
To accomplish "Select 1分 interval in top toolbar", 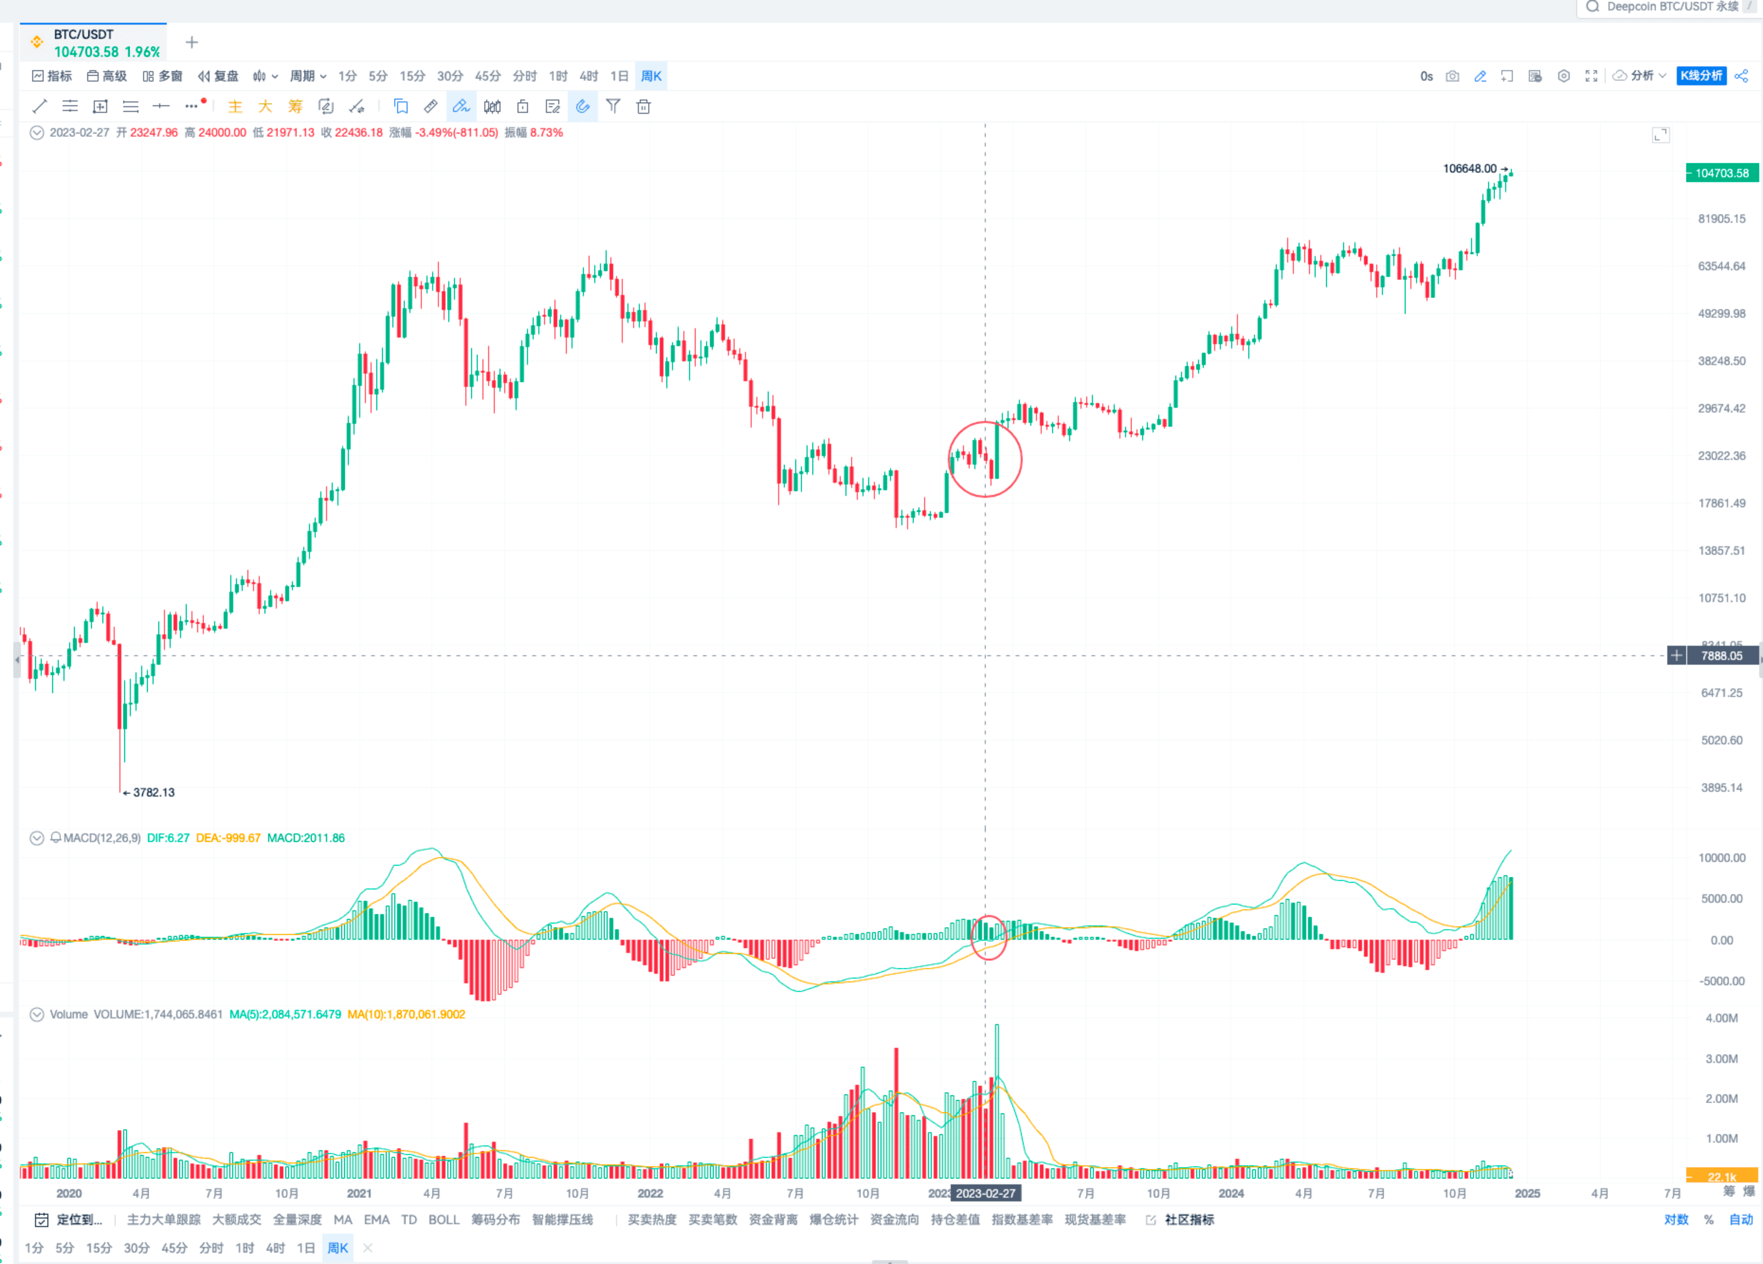I will 347,76.
